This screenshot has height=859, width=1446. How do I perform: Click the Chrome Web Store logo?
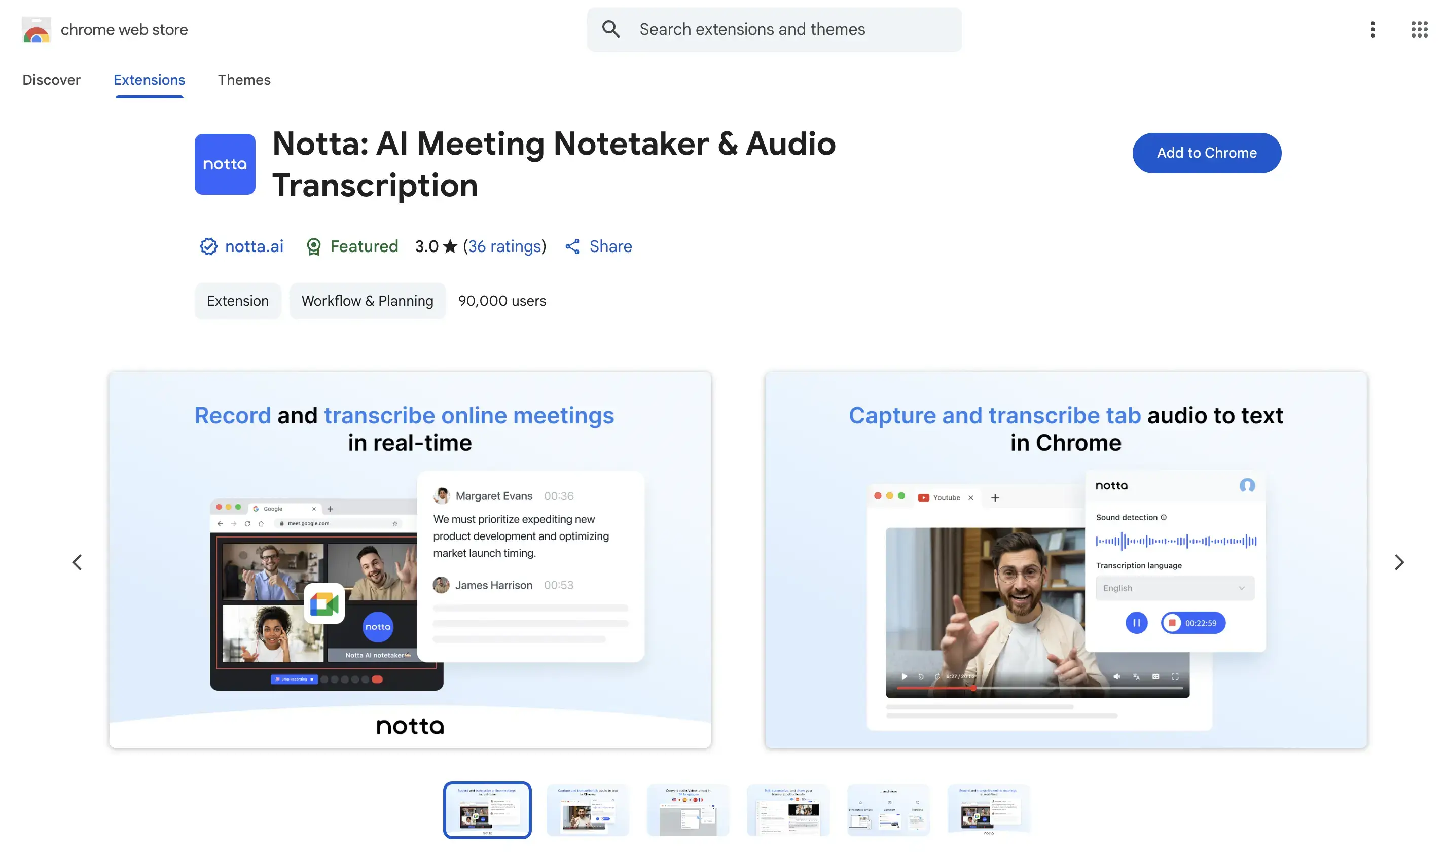click(36, 29)
